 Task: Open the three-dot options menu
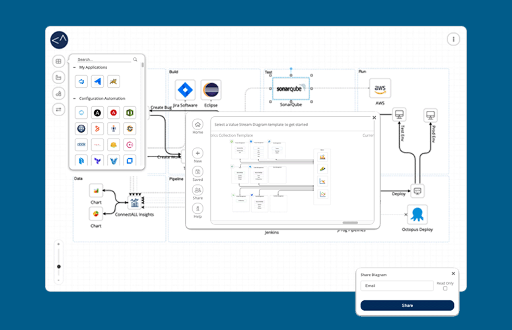click(x=453, y=39)
